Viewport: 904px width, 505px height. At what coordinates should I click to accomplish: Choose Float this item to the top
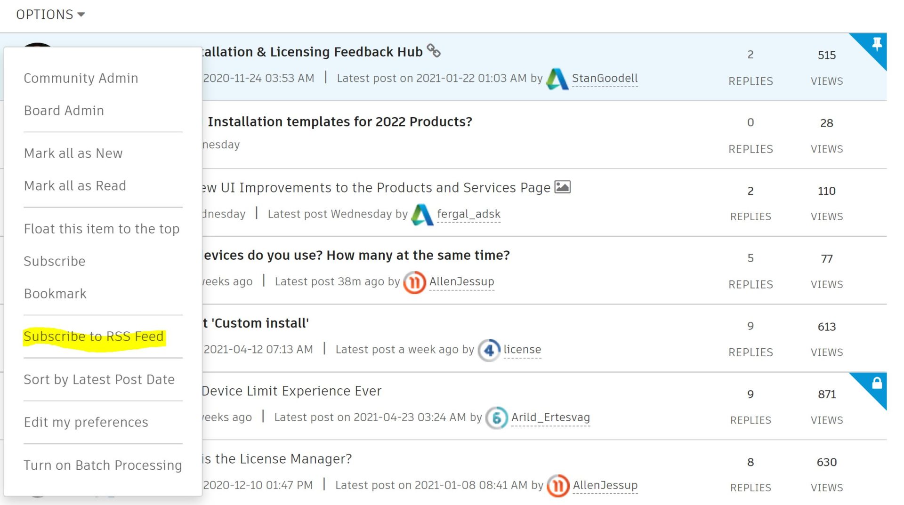(x=102, y=229)
